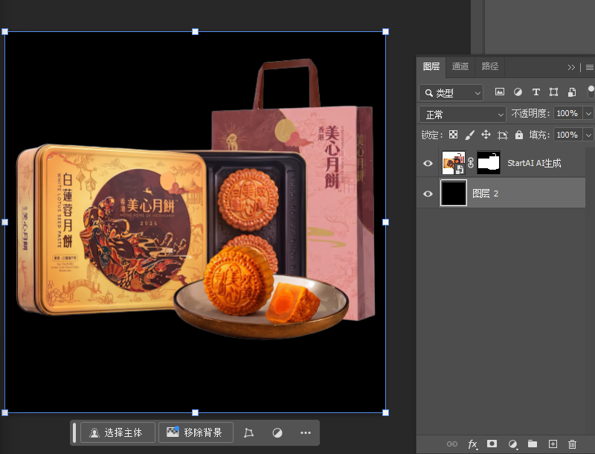Click the right-middle transform handle
The width and height of the screenshot is (595, 454).
point(385,222)
